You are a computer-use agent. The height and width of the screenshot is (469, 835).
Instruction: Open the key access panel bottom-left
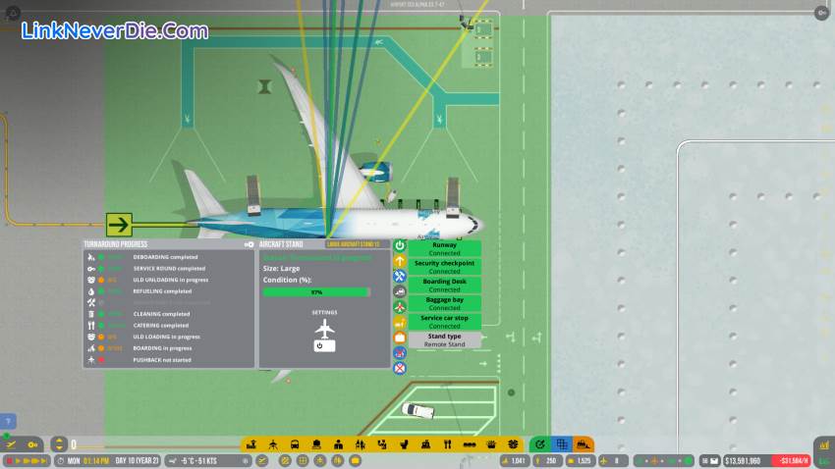point(32,444)
